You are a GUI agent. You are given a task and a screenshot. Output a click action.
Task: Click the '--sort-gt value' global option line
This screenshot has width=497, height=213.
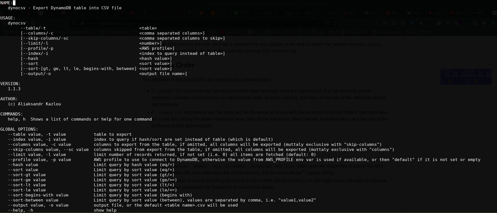tap(27, 175)
